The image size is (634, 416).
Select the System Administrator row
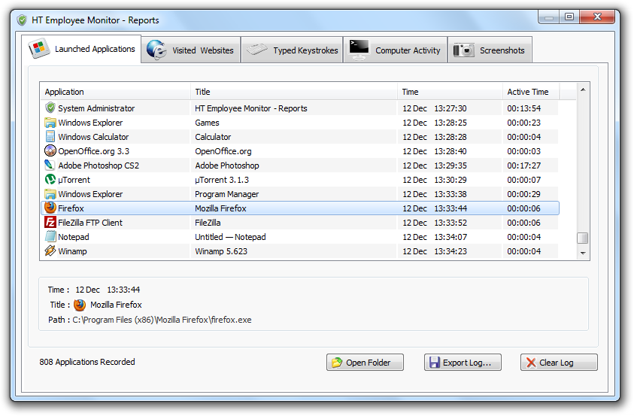[x=299, y=108]
